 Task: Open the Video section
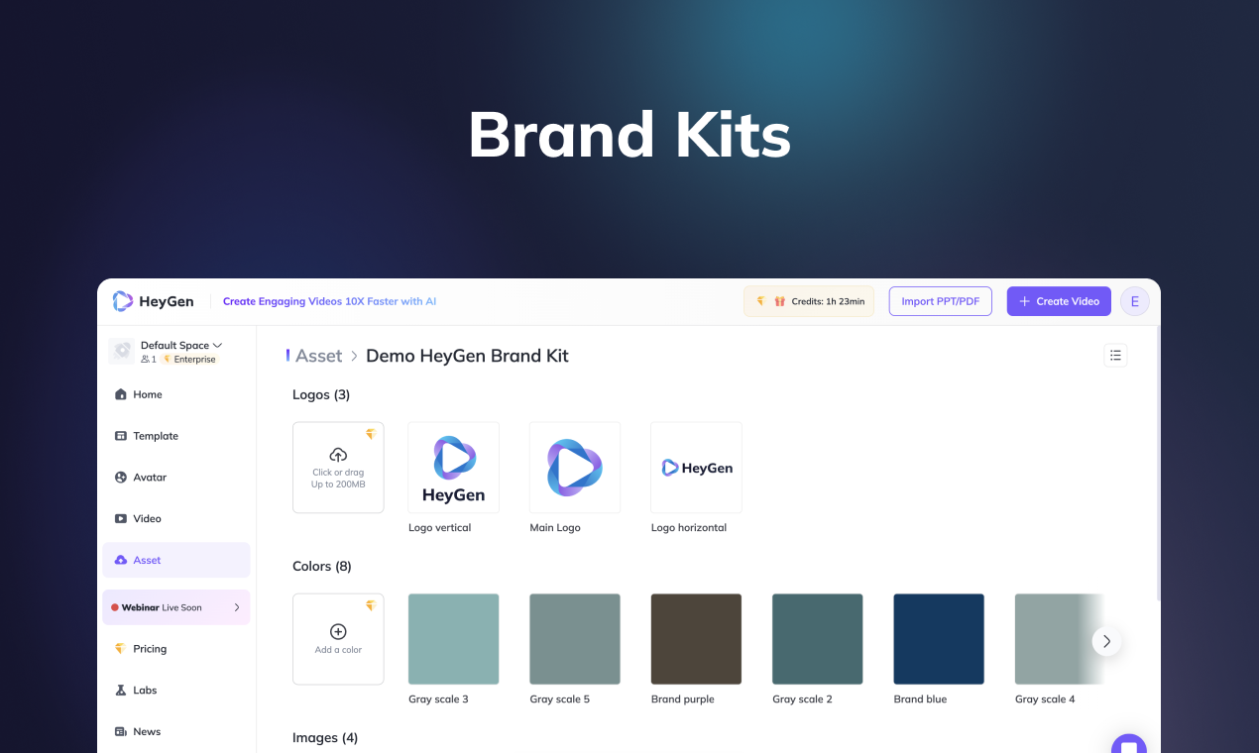tap(176, 519)
